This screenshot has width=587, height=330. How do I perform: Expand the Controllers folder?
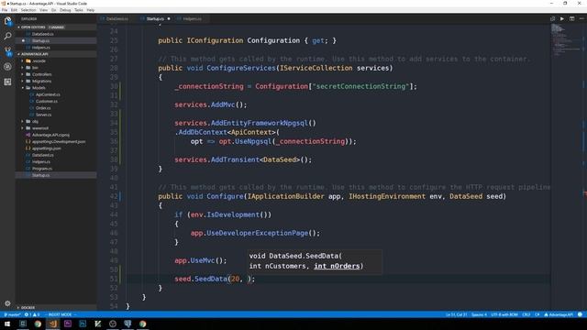point(41,74)
